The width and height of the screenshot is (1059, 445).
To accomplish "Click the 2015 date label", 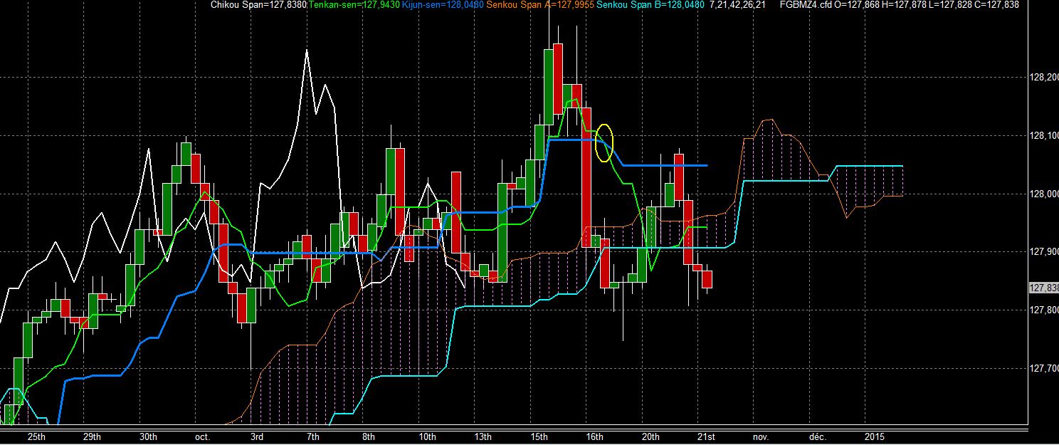I will [x=875, y=436].
